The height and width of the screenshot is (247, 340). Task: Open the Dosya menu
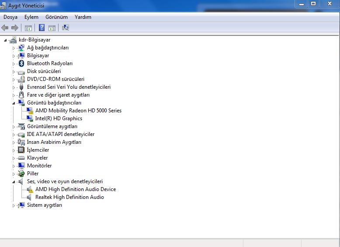(10, 17)
